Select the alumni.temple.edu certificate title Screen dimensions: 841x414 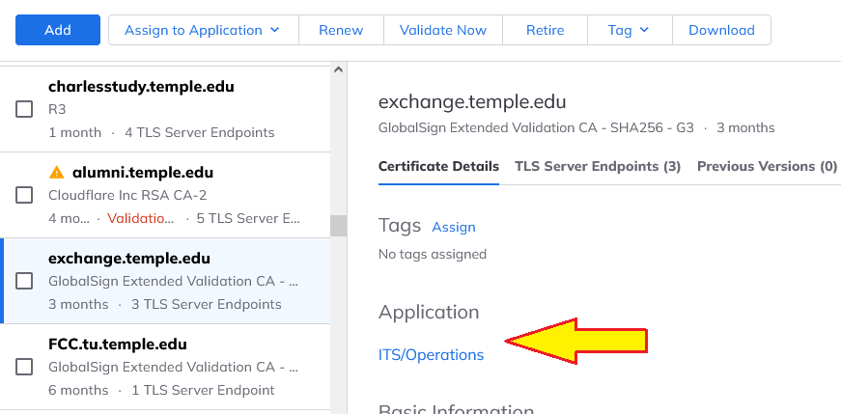pos(143,173)
